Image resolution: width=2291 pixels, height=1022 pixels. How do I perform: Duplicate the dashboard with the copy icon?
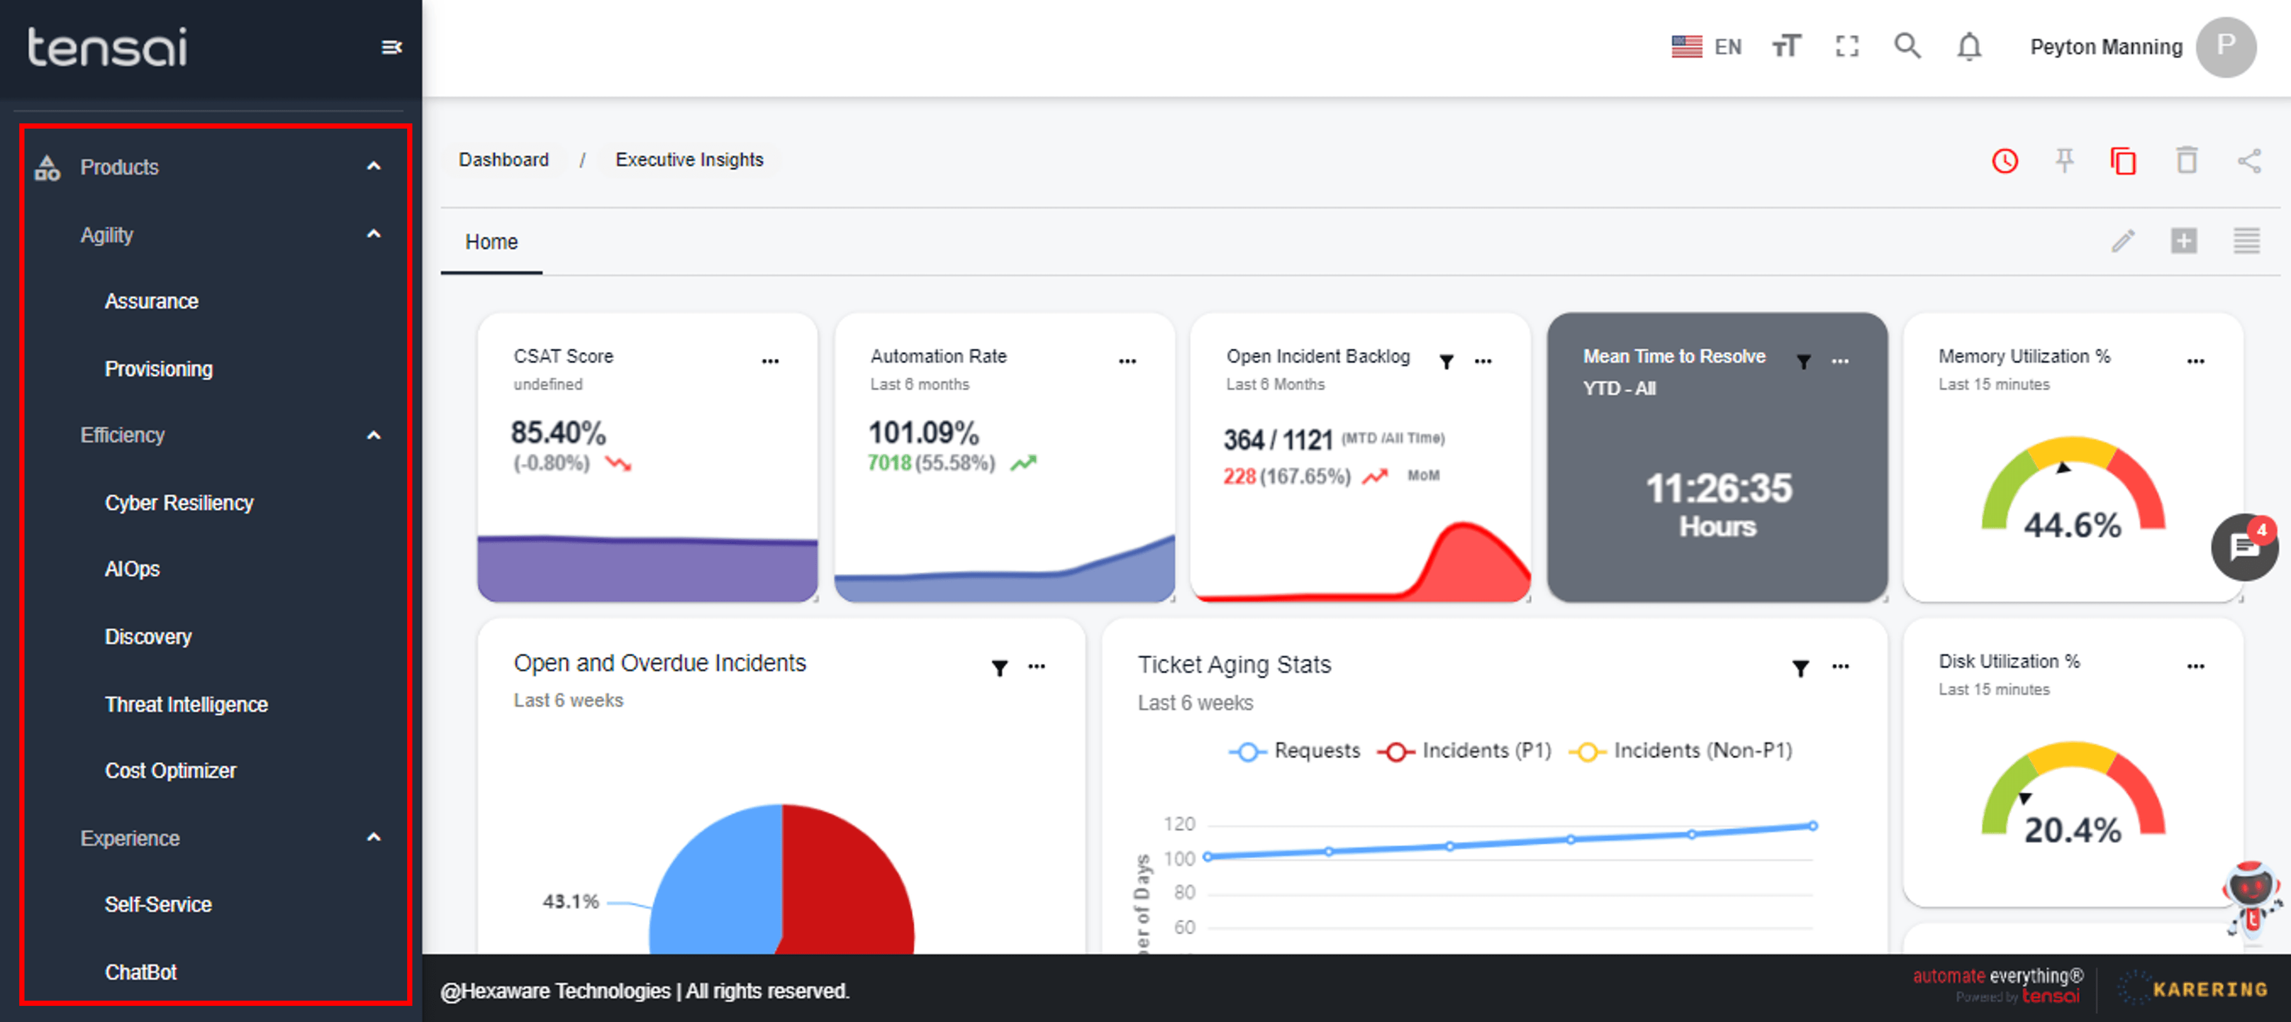(2123, 161)
